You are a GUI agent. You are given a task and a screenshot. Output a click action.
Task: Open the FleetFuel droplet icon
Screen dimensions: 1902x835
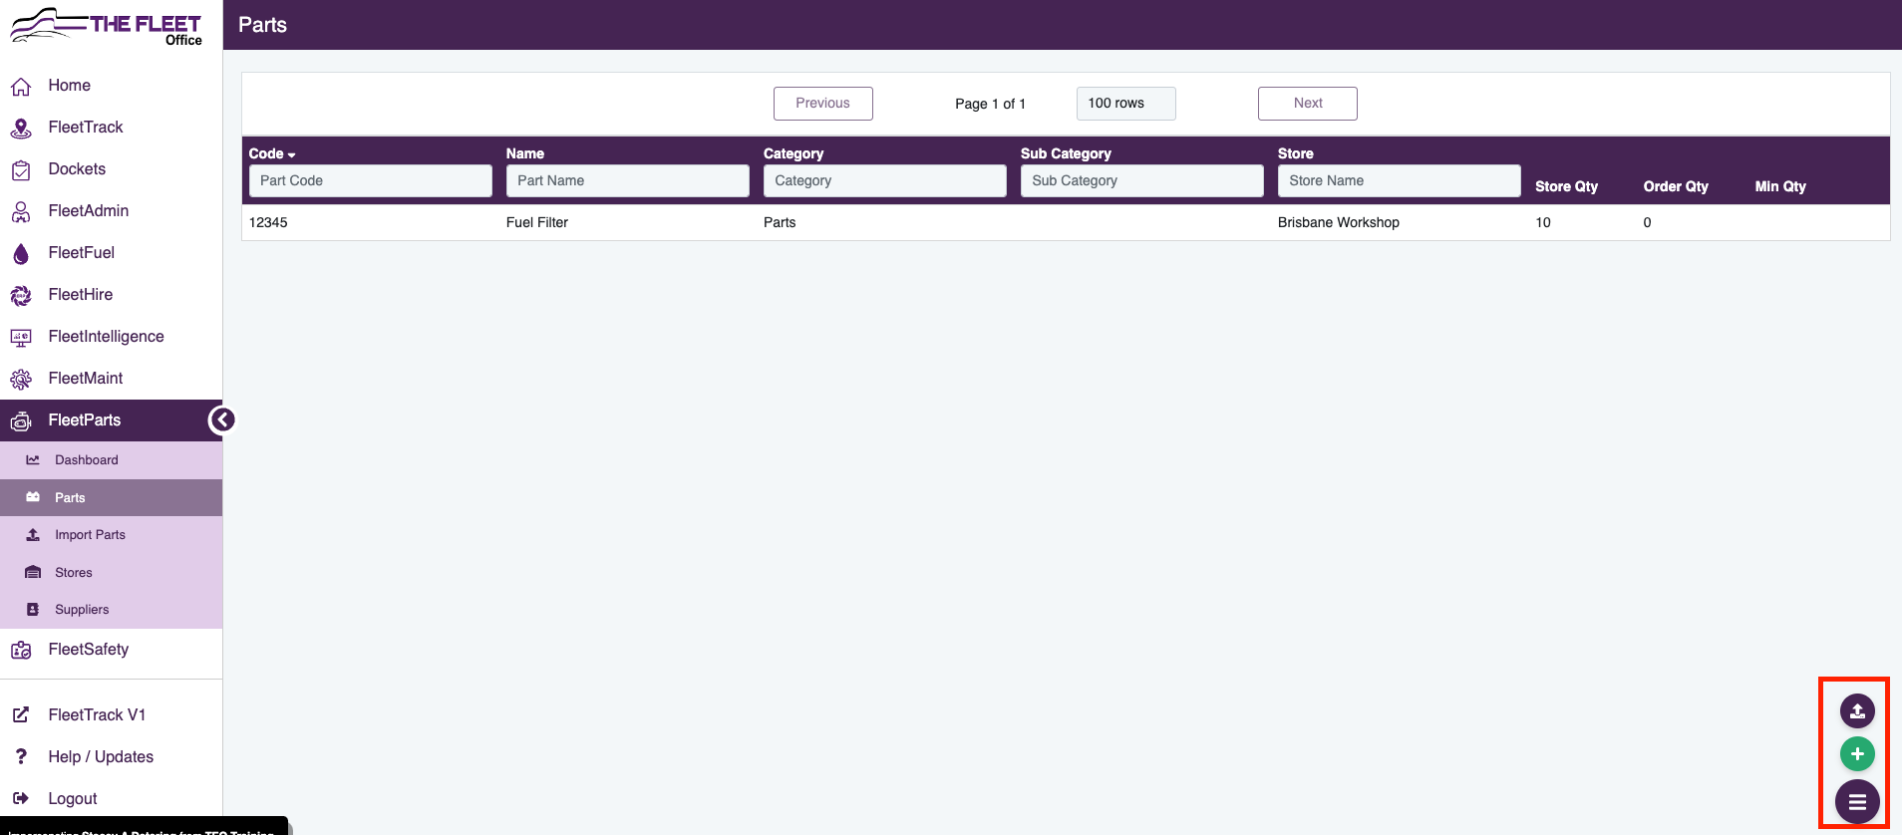21,253
